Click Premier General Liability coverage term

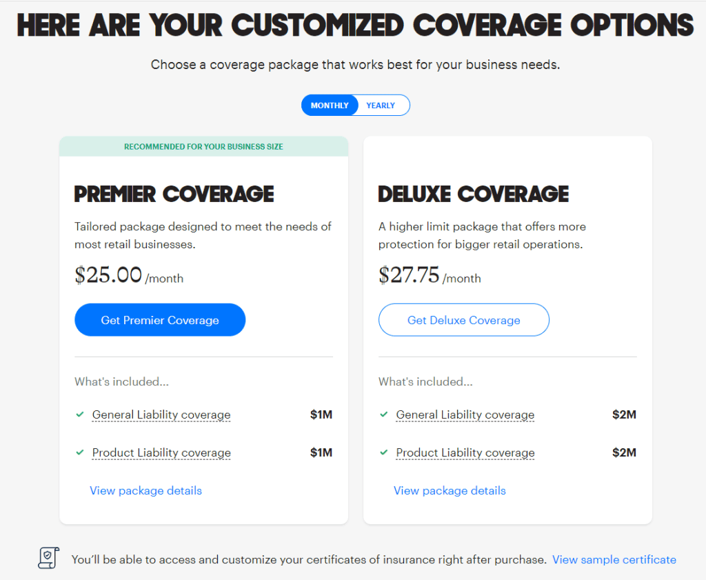tap(161, 414)
